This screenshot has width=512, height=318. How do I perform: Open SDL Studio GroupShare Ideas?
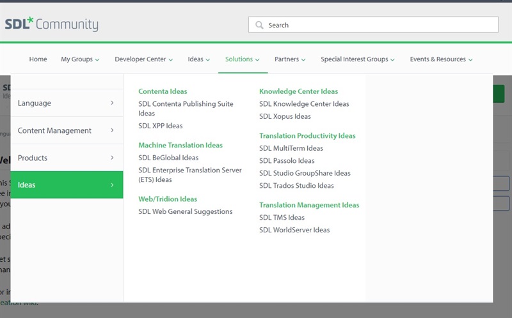305,173
